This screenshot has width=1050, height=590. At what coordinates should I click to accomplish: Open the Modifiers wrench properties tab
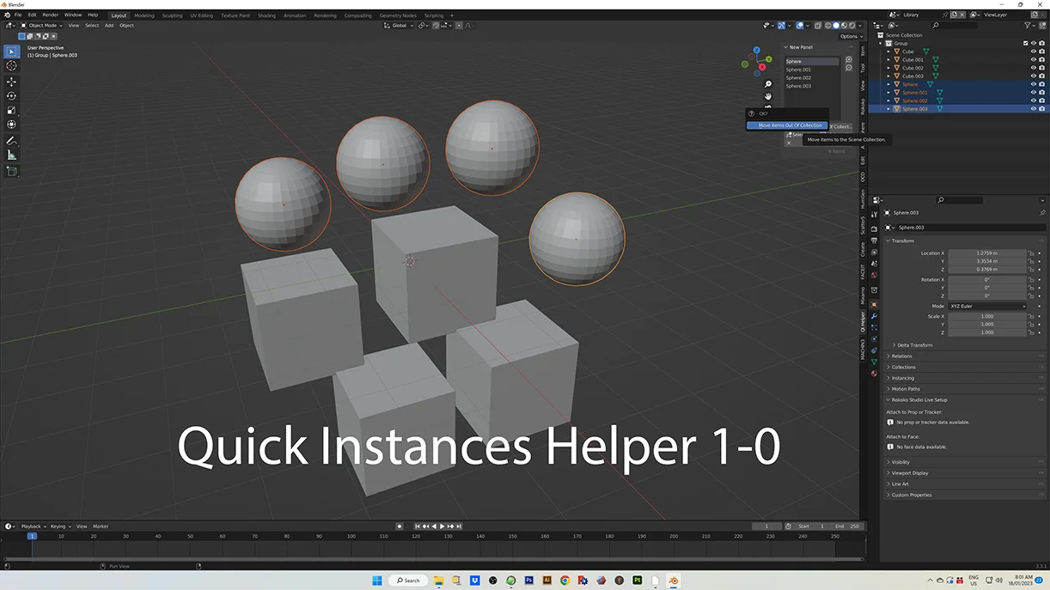coord(874,317)
